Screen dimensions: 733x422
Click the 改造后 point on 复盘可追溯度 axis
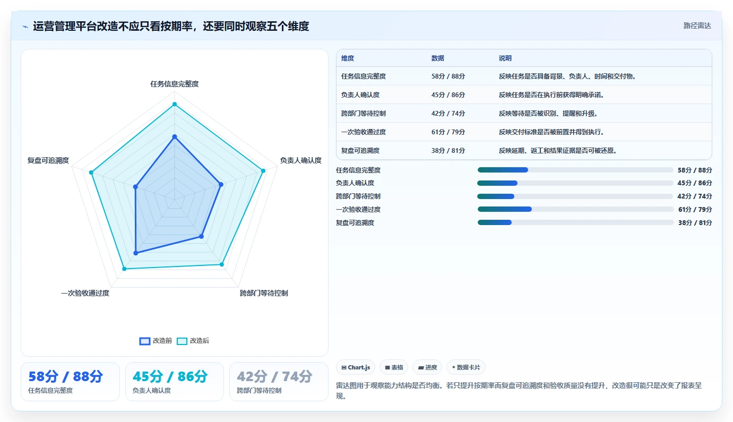point(91,173)
